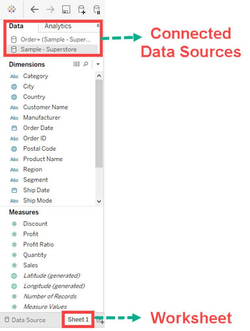Select the Customer Name dimension field
The image size is (250, 331).
pyautogui.click(x=45, y=107)
